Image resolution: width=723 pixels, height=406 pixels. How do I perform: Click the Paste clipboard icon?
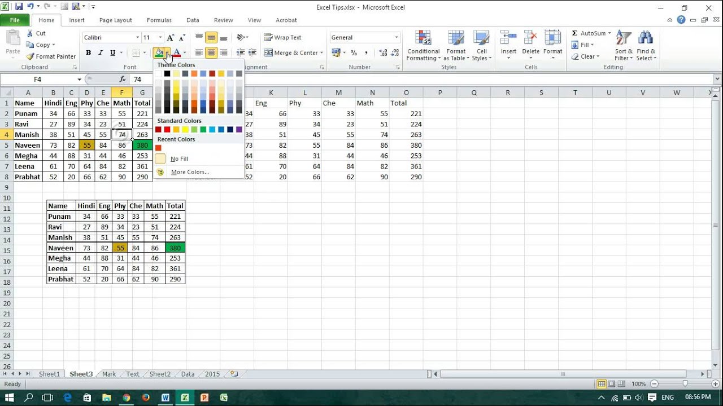12,38
